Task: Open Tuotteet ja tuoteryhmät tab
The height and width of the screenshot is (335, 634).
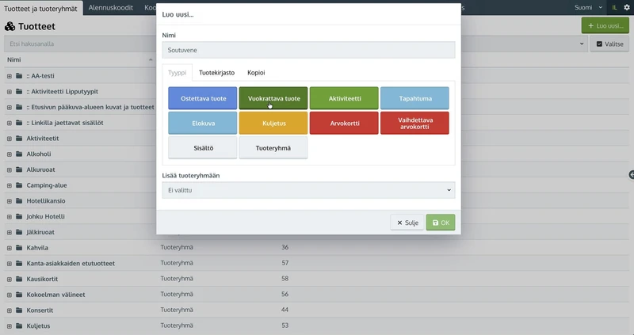Action: point(41,9)
